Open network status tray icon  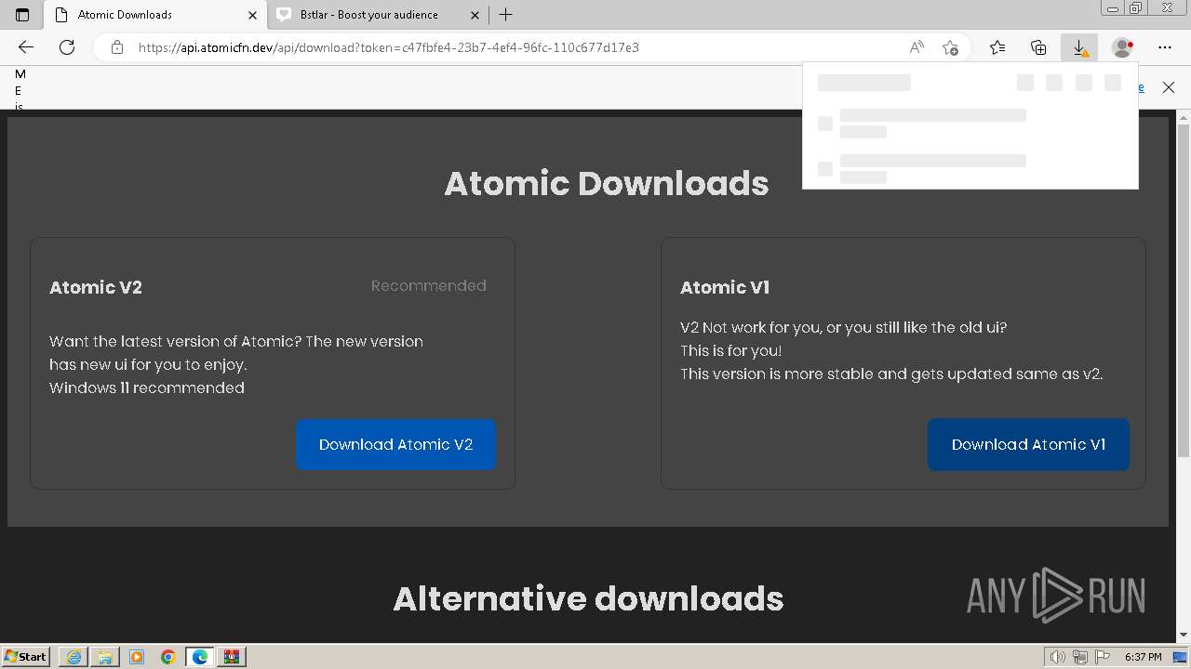click(x=1080, y=657)
